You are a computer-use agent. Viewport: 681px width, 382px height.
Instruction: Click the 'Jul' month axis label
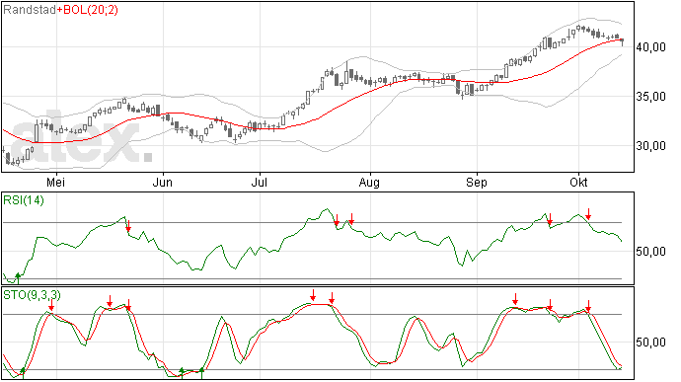tap(260, 183)
